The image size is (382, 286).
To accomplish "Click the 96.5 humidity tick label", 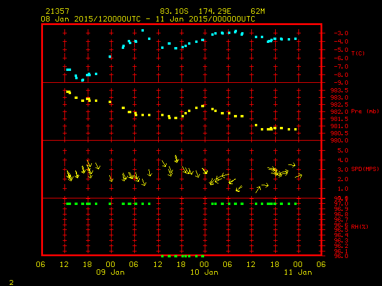I will pos(341,230).
